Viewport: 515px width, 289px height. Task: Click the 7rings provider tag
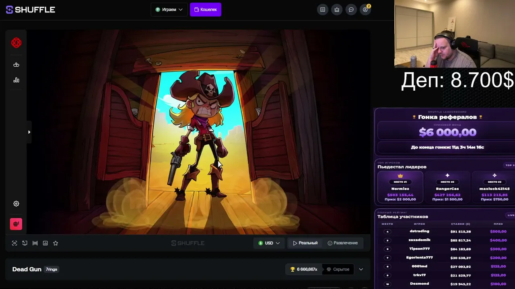[51, 269]
